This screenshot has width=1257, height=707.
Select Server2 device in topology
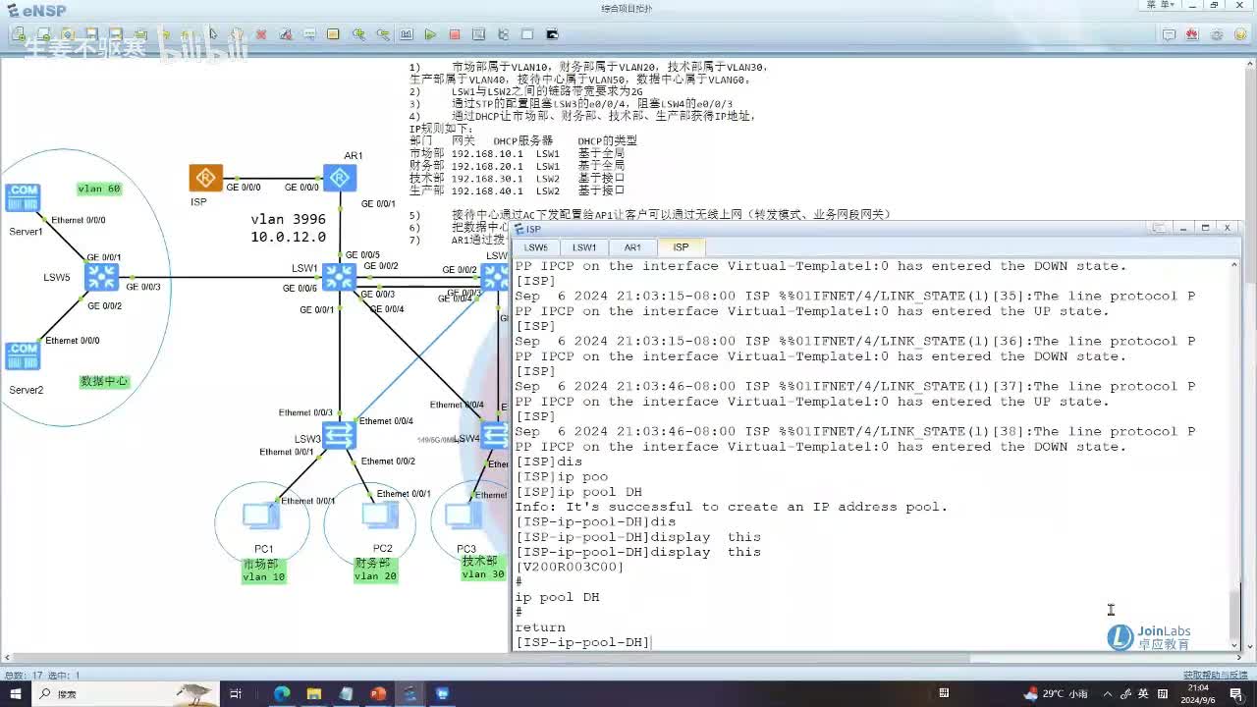pos(23,355)
